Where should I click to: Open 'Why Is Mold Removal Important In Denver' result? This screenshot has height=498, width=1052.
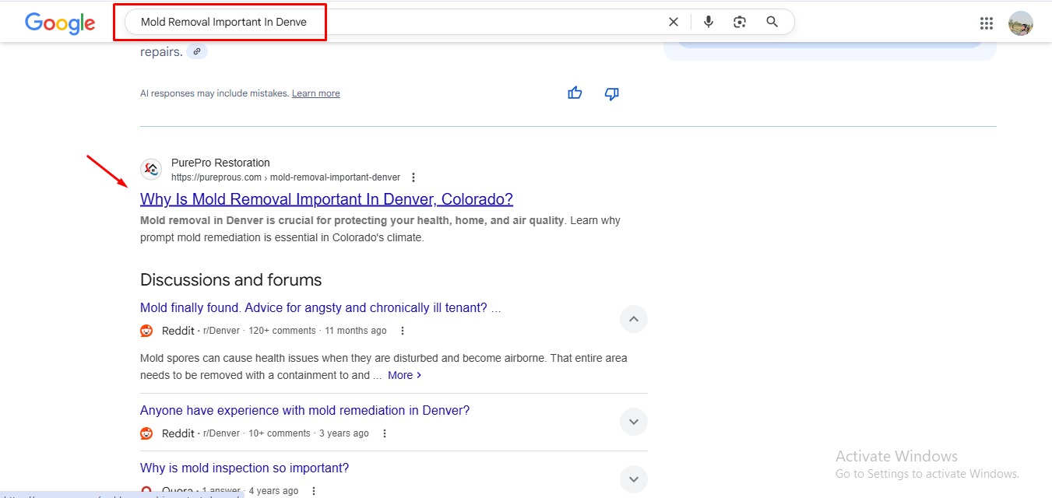pos(326,199)
